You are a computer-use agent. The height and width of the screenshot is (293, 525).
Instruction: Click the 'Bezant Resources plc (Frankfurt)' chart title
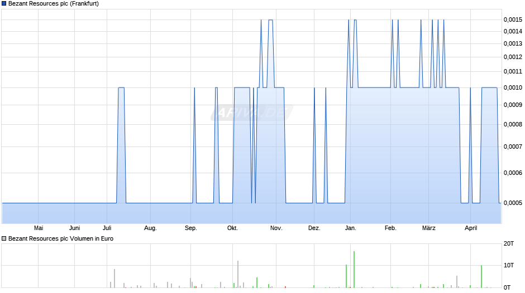[x=54, y=4]
